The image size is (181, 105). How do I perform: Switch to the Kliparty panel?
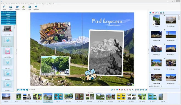pyautogui.click(x=8, y=14)
